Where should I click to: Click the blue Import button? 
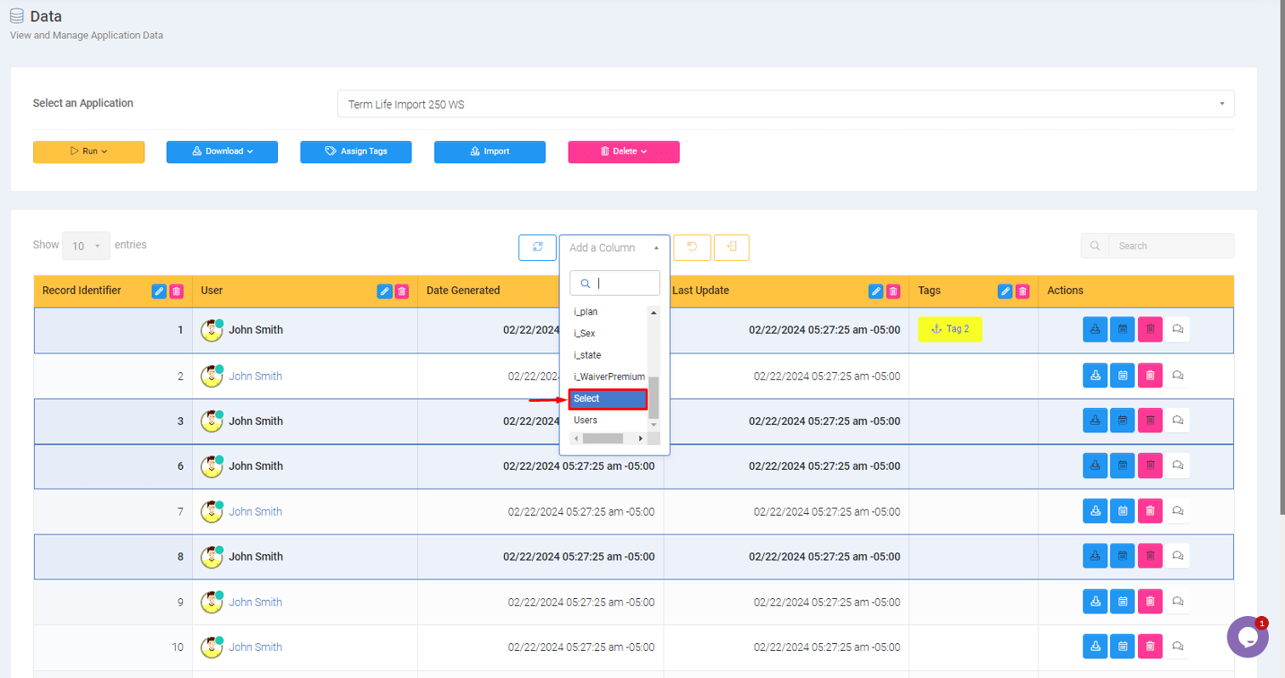[x=490, y=151]
